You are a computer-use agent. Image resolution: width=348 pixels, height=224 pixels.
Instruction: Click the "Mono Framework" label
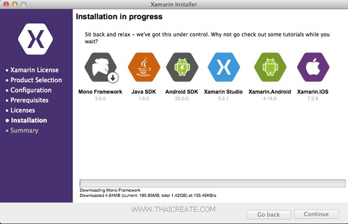point(100,91)
